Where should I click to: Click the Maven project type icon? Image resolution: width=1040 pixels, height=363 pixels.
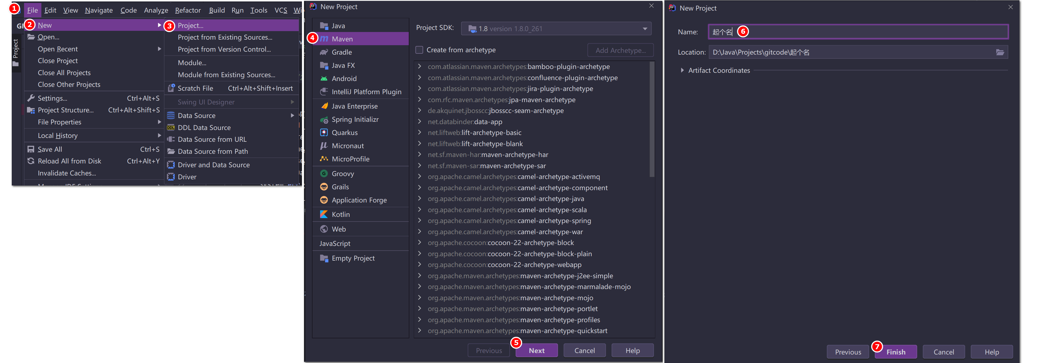324,38
